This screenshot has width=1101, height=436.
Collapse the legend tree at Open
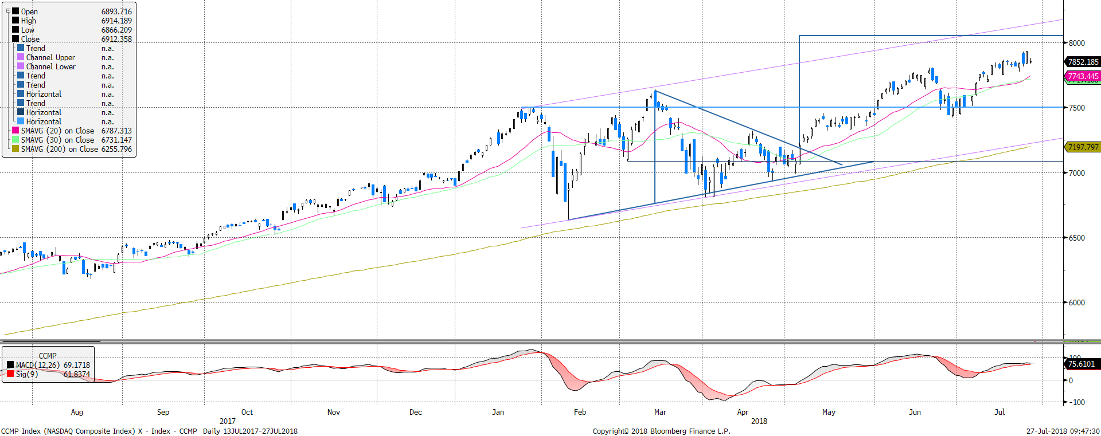tap(8, 11)
